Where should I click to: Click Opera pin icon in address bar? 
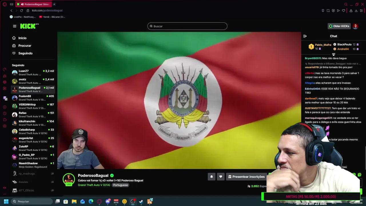(323, 11)
